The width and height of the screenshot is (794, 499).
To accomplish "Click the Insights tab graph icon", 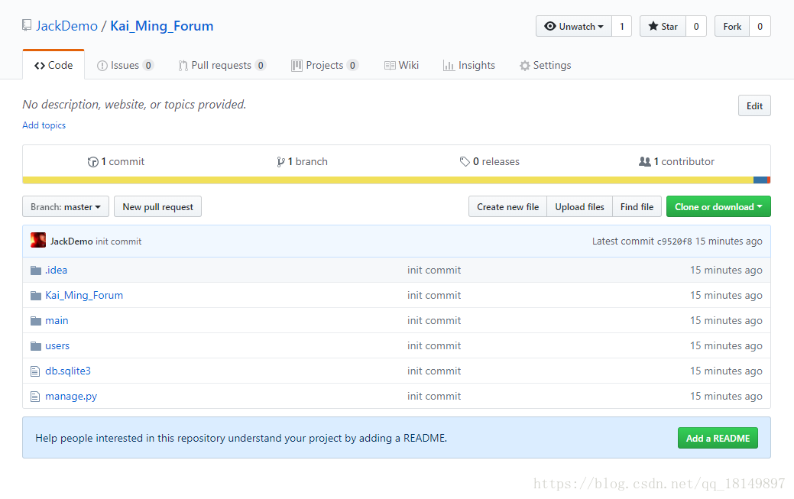I will pyautogui.click(x=449, y=66).
